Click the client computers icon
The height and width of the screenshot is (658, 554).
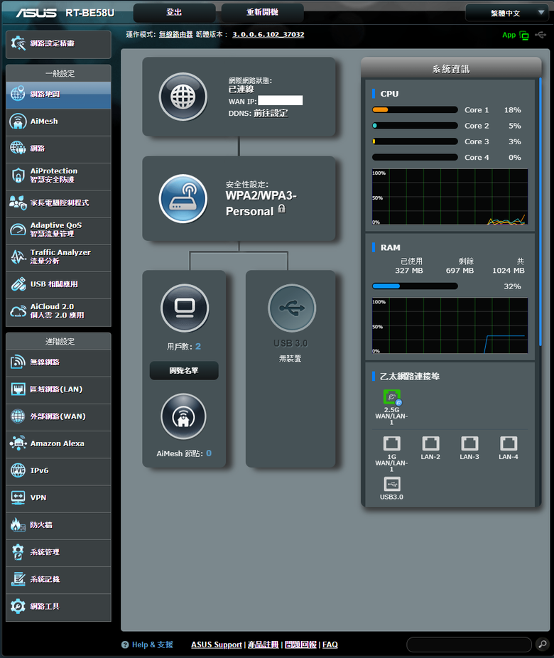[185, 308]
